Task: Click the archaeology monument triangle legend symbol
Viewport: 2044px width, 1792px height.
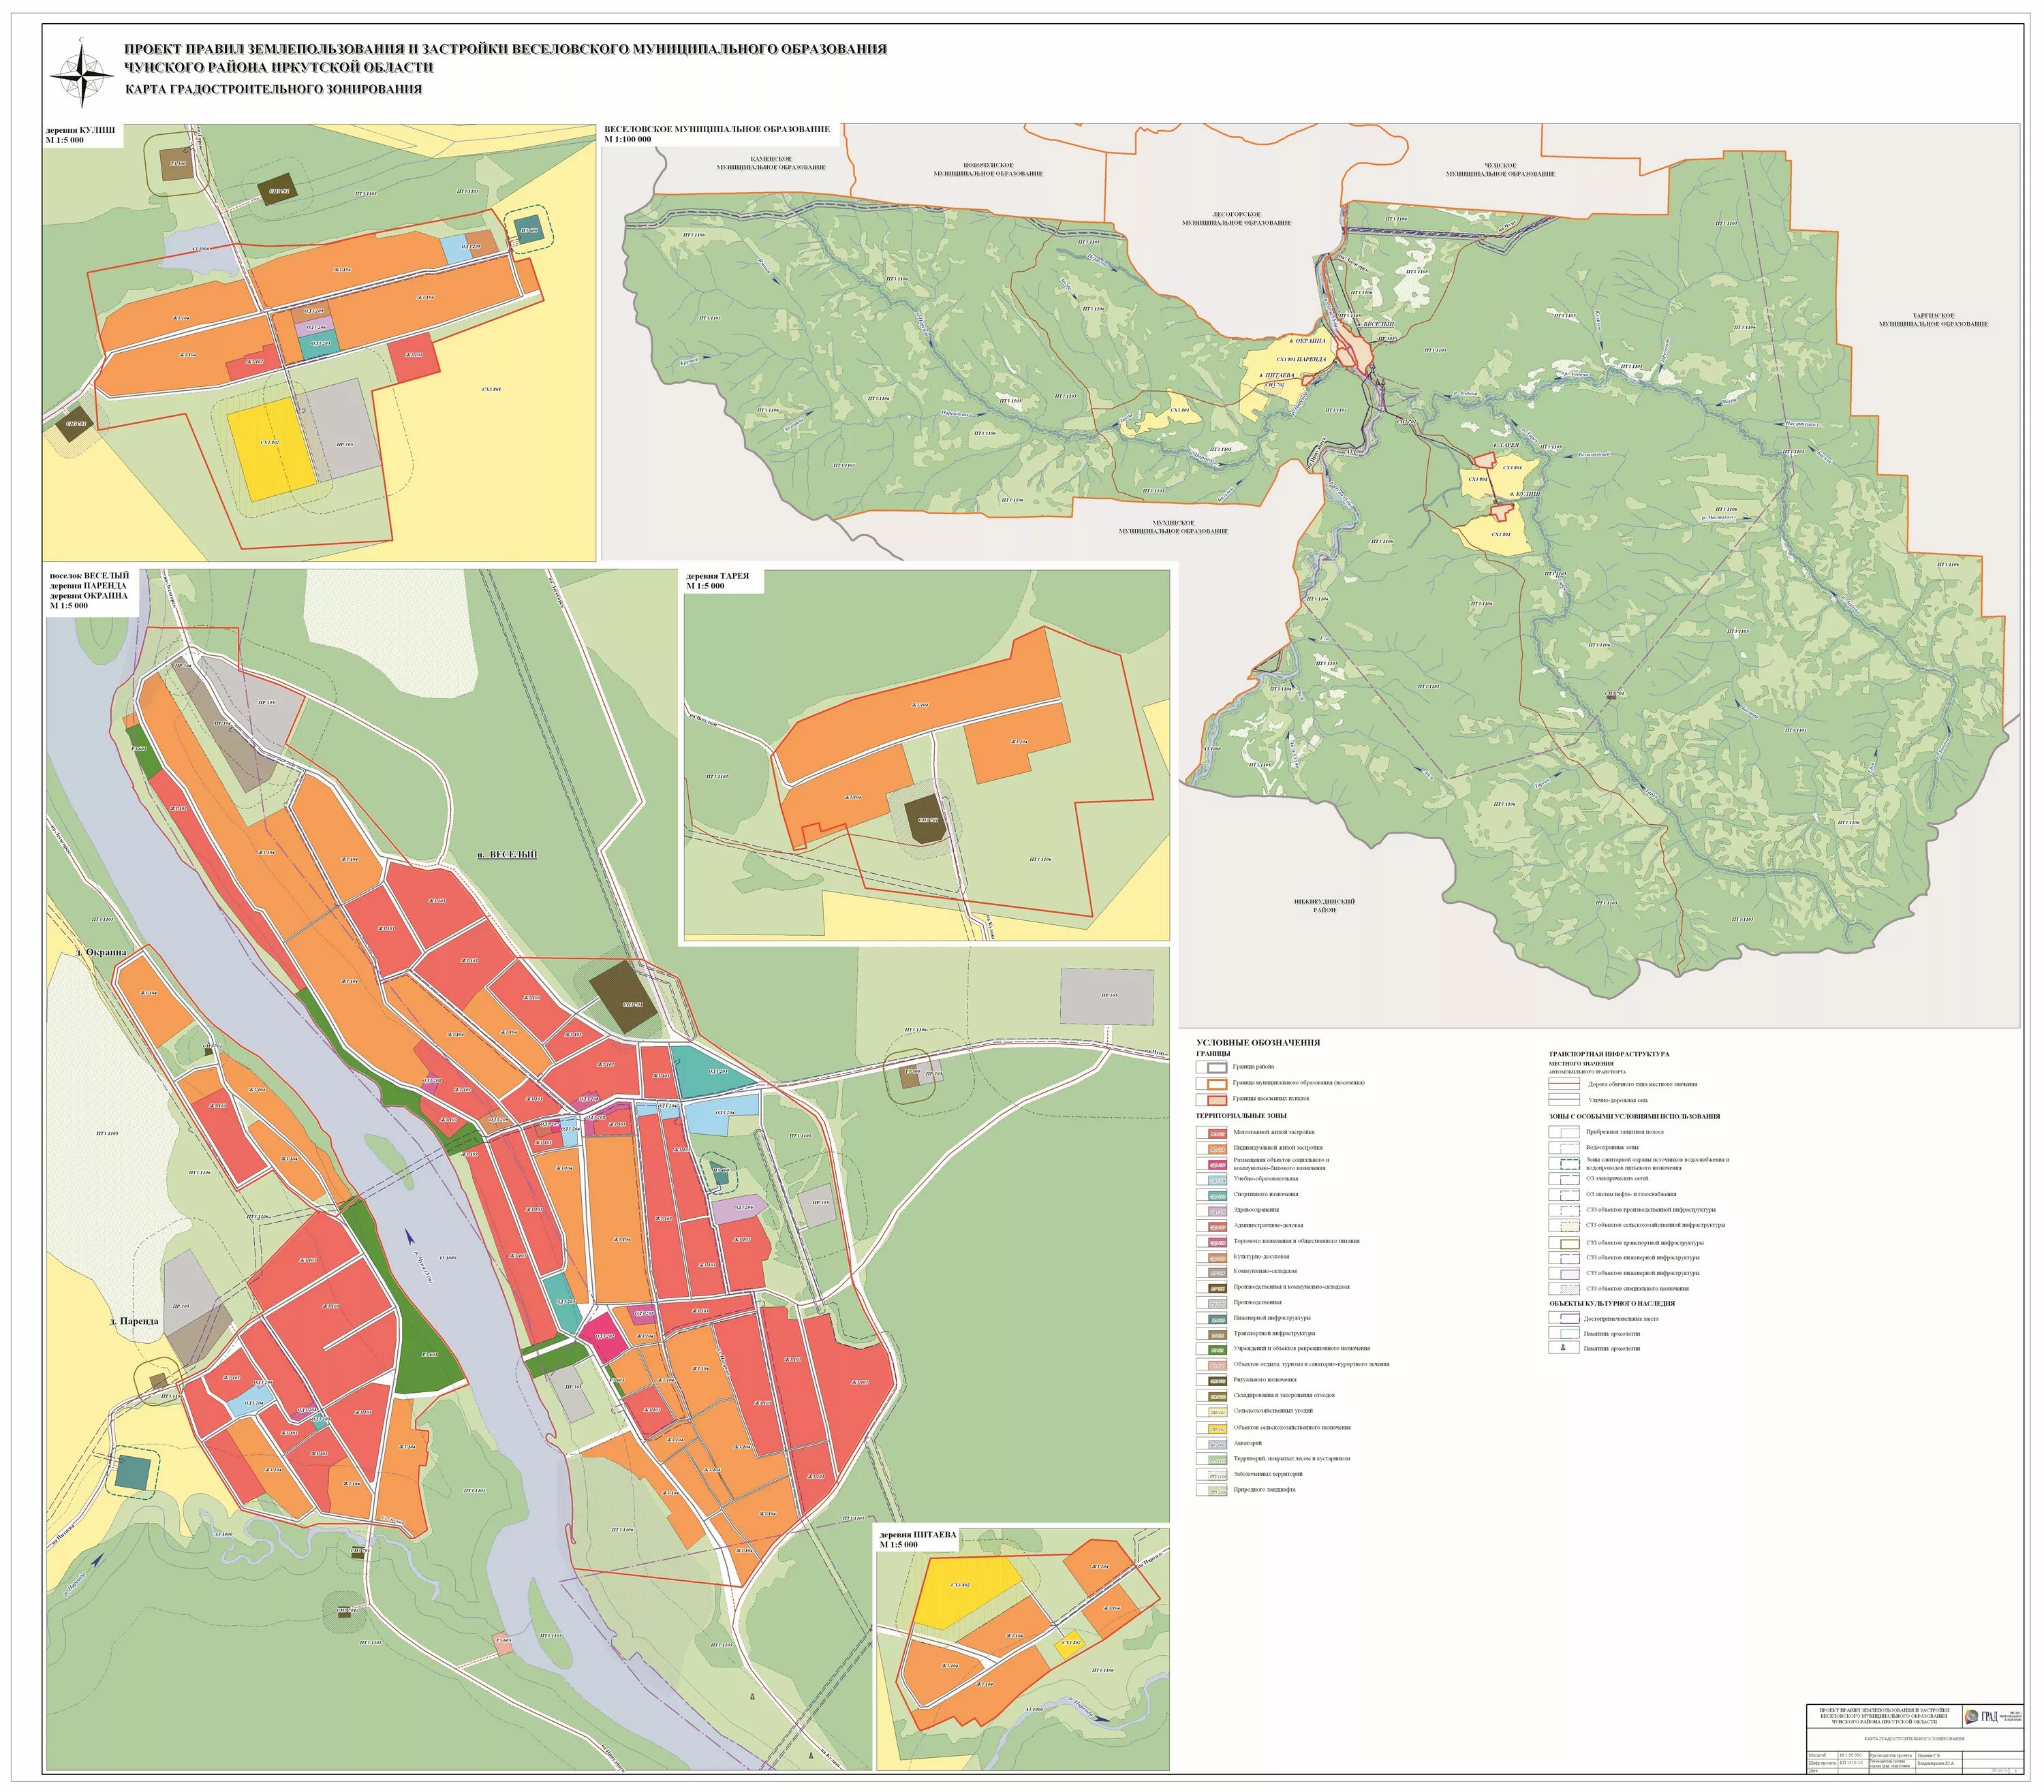Action: pyautogui.click(x=1563, y=1348)
